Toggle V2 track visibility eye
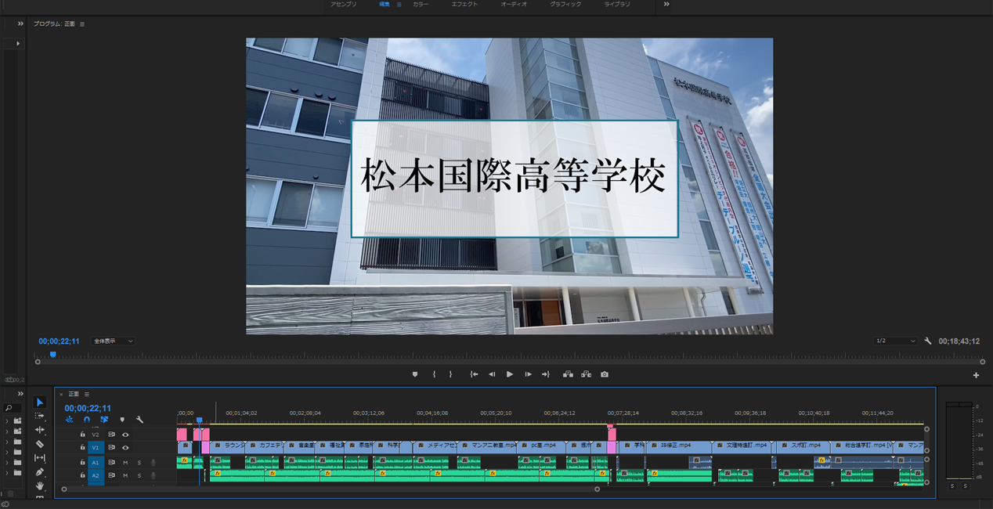Viewport: 993px width, 509px height. 125,435
